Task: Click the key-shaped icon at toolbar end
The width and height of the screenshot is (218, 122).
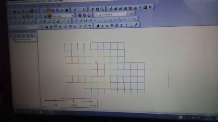Action: 136,25
